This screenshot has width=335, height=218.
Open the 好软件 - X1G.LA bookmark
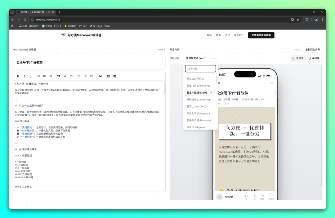click(x=51, y=26)
